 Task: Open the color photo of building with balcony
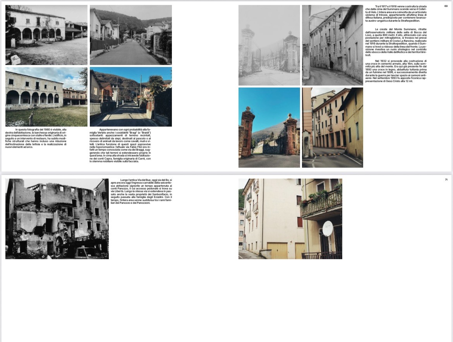click(290, 219)
